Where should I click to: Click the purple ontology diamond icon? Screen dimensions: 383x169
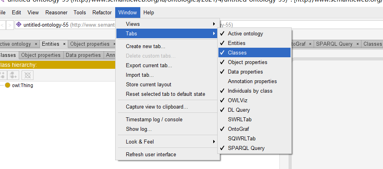pos(19,25)
